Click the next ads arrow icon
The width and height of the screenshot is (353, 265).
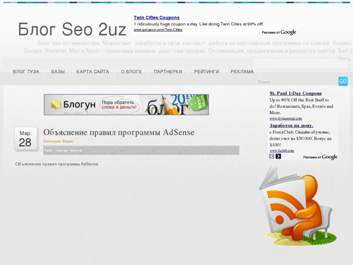tap(278, 156)
